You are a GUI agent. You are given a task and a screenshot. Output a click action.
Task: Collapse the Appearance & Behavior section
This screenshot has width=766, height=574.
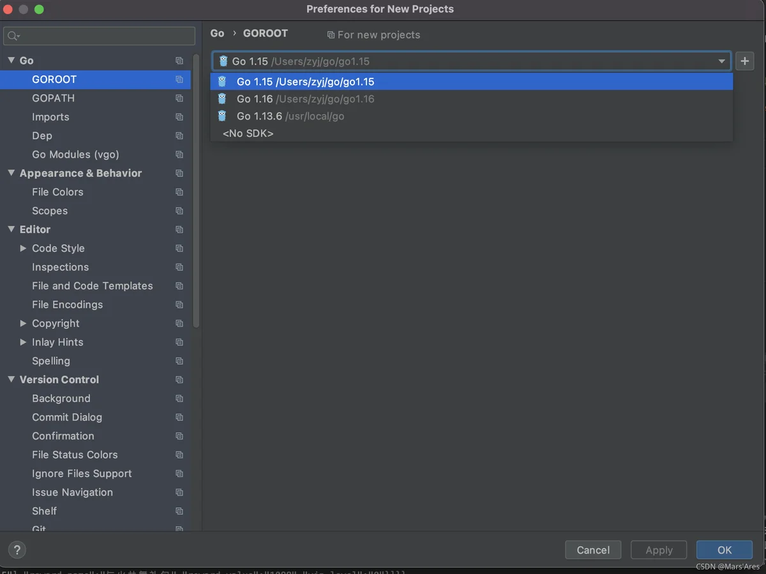click(x=11, y=173)
